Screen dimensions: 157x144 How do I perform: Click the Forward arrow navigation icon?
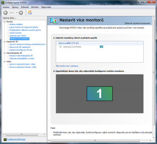(x=21, y=13)
